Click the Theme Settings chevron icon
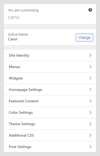The height and width of the screenshot is (156, 100). click(90, 124)
